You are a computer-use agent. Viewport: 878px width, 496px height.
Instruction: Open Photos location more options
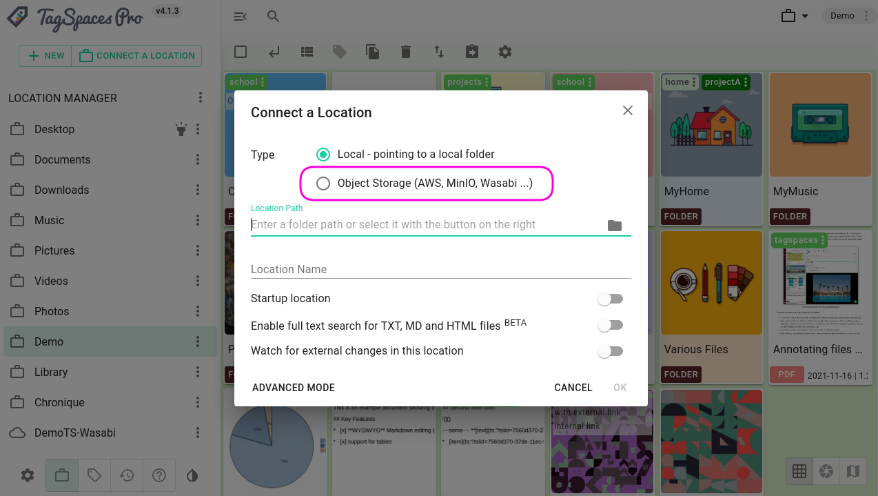point(198,311)
